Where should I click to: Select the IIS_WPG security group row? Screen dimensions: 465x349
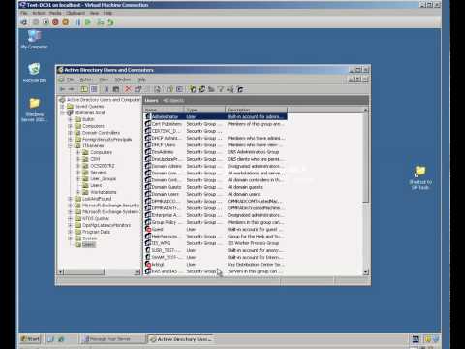tap(215, 243)
